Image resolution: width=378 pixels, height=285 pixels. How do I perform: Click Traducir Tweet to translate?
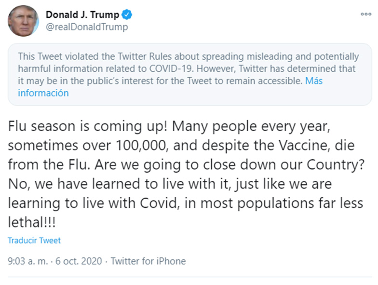34,240
